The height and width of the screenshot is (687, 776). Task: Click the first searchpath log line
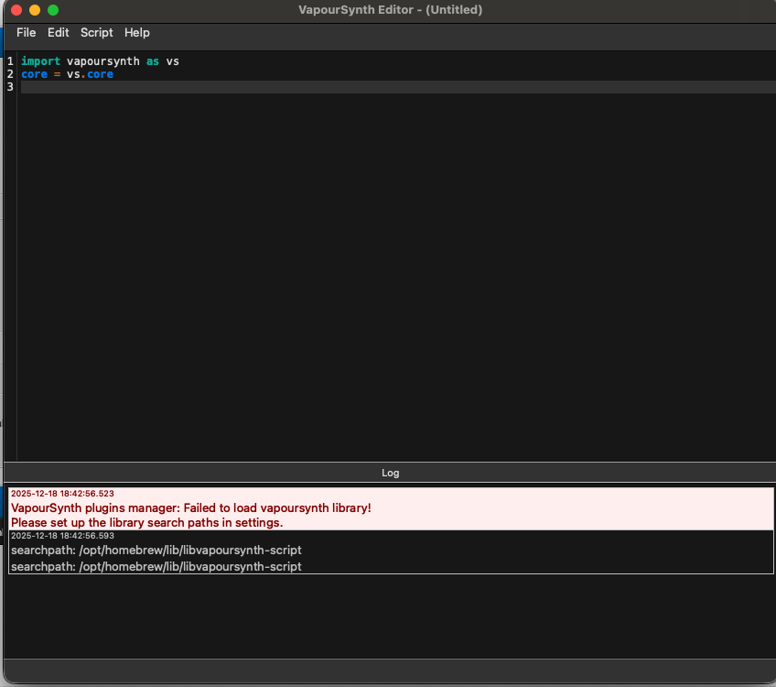coord(156,551)
